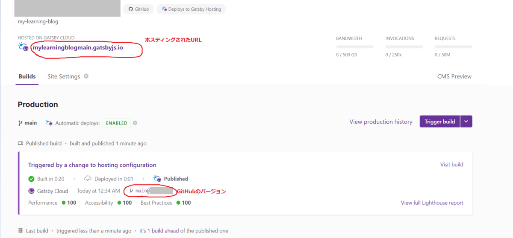
Task: Click the Gatsby Cloud logo in build card
Action: (x=31, y=191)
